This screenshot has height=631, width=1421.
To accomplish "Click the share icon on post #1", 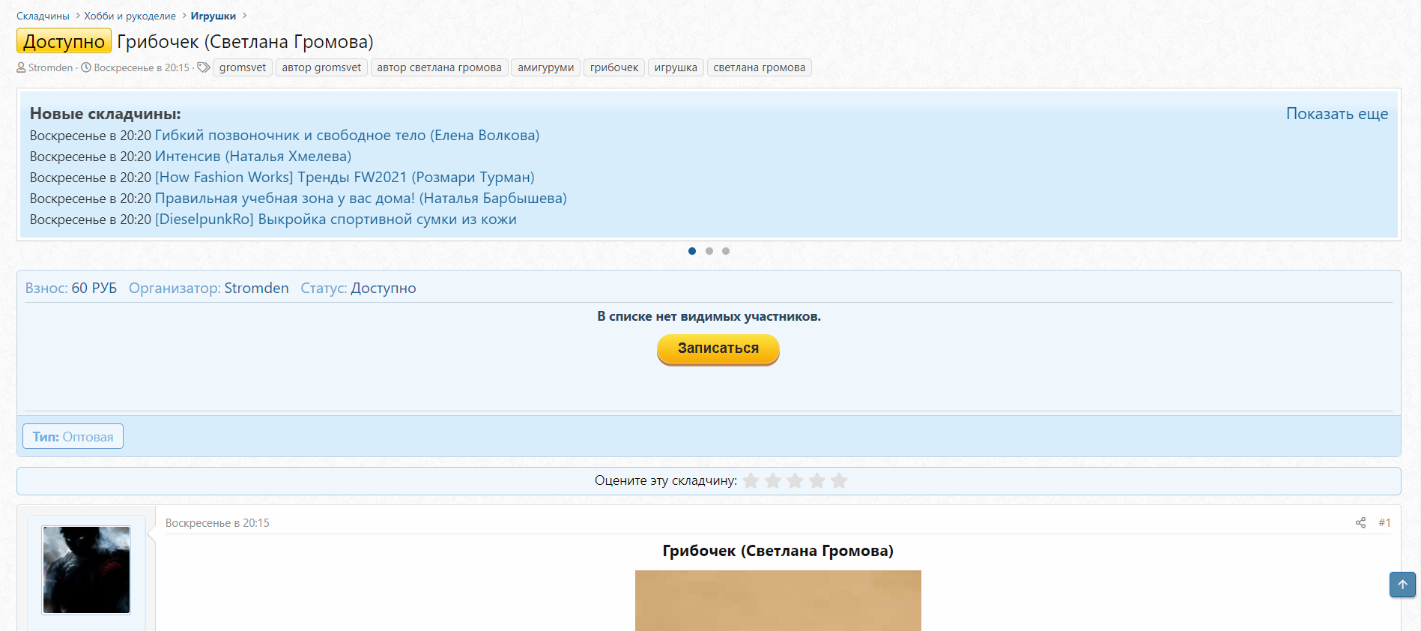I will click(1360, 523).
